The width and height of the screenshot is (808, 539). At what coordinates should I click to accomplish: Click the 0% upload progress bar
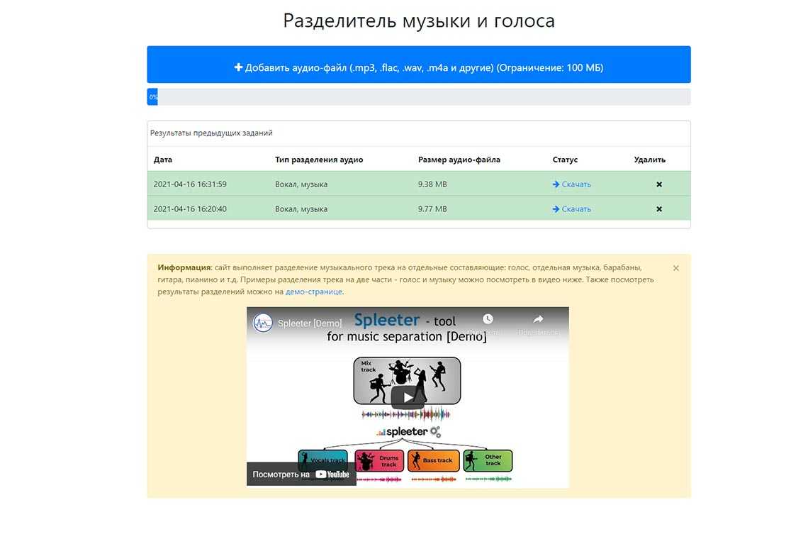pyautogui.click(x=418, y=97)
